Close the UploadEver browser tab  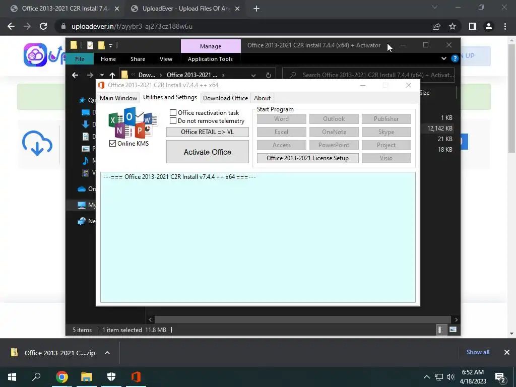point(237,9)
